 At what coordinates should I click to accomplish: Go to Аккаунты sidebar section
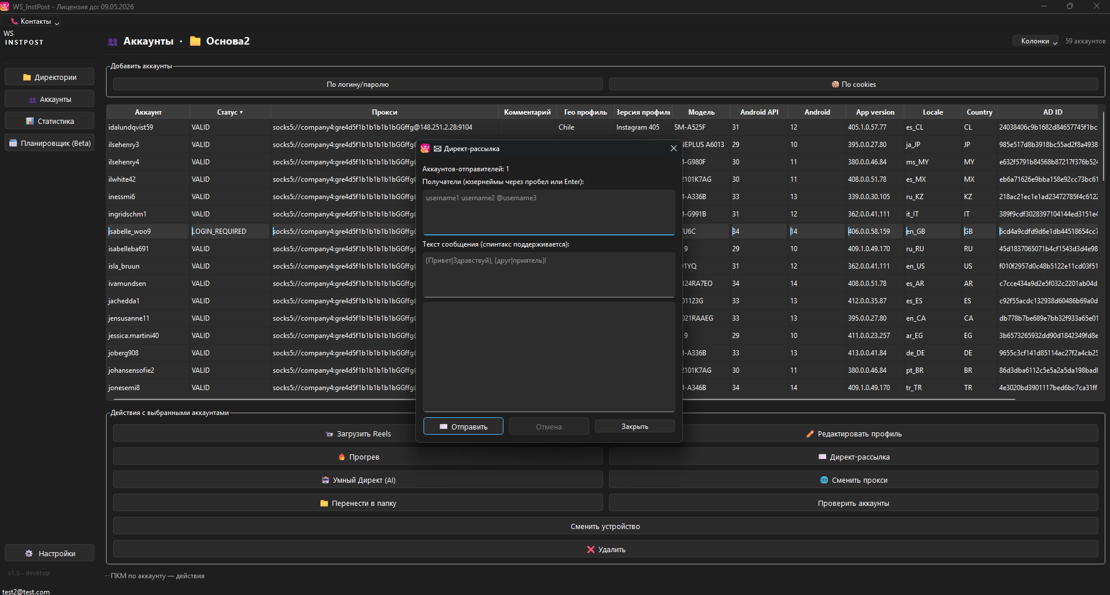[x=50, y=100]
